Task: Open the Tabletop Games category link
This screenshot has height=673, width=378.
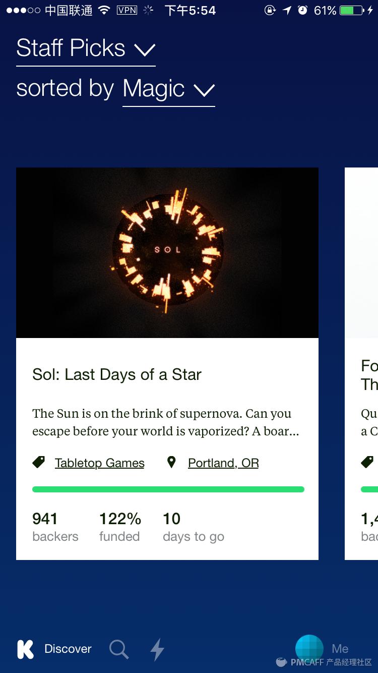Action: coord(99,463)
